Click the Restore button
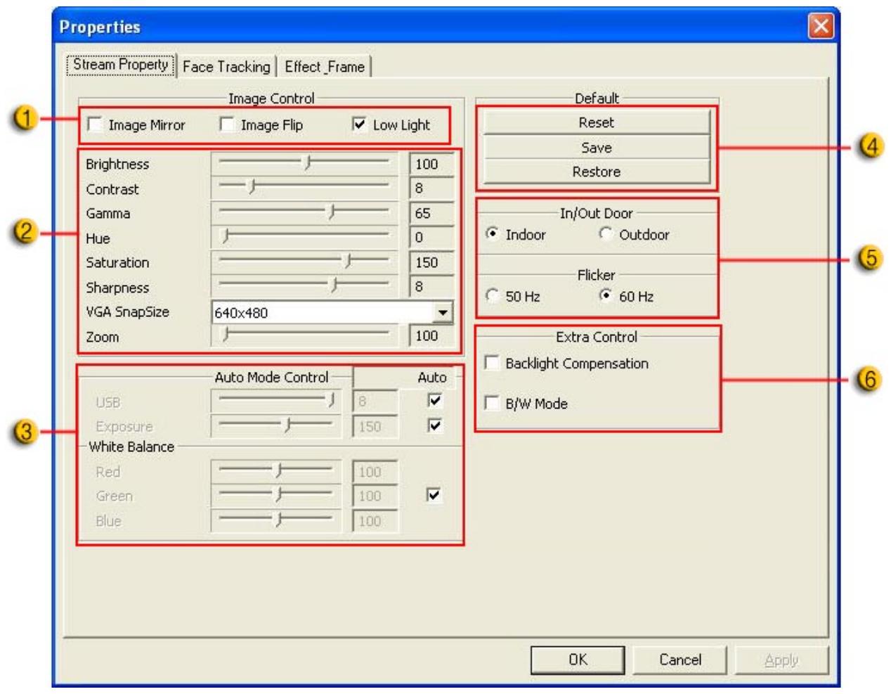 (597, 172)
